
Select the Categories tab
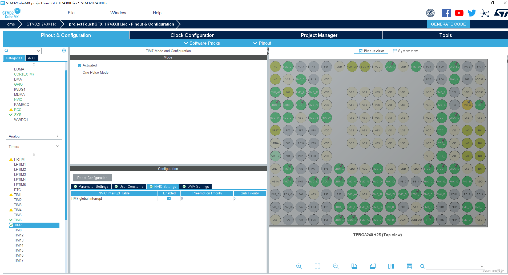click(14, 58)
